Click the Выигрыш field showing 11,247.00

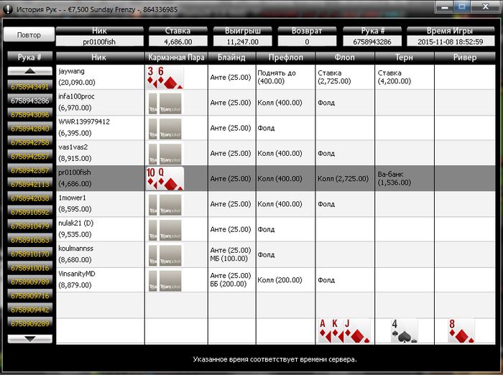pyautogui.click(x=243, y=42)
